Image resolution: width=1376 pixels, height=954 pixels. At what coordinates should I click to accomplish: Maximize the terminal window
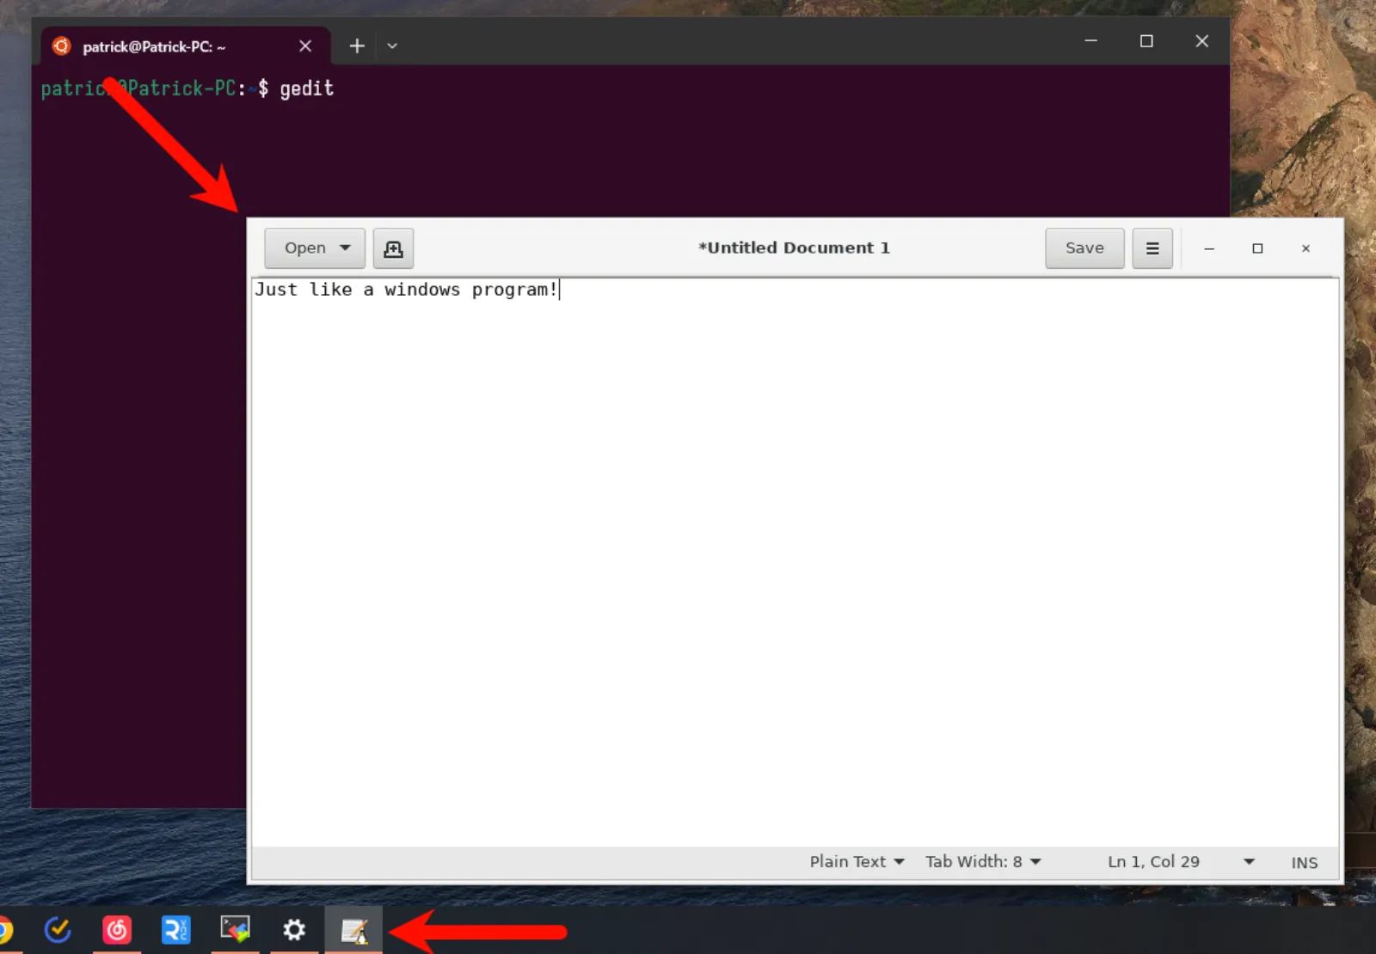click(x=1146, y=41)
